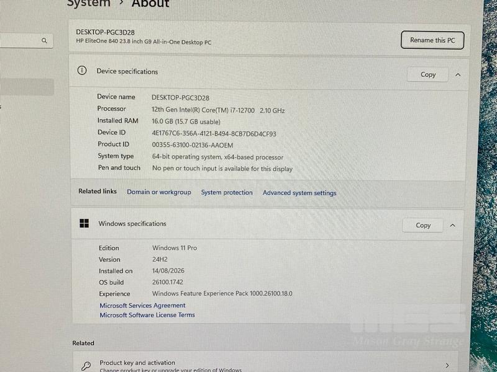Click the settings search field
497x372 pixels.
[x=25, y=40]
